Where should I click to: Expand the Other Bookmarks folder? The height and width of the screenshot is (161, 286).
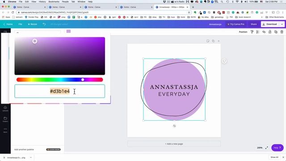(275, 17)
